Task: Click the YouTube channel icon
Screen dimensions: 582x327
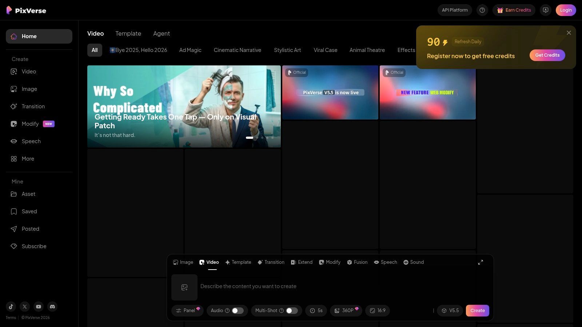Action: coord(39,307)
